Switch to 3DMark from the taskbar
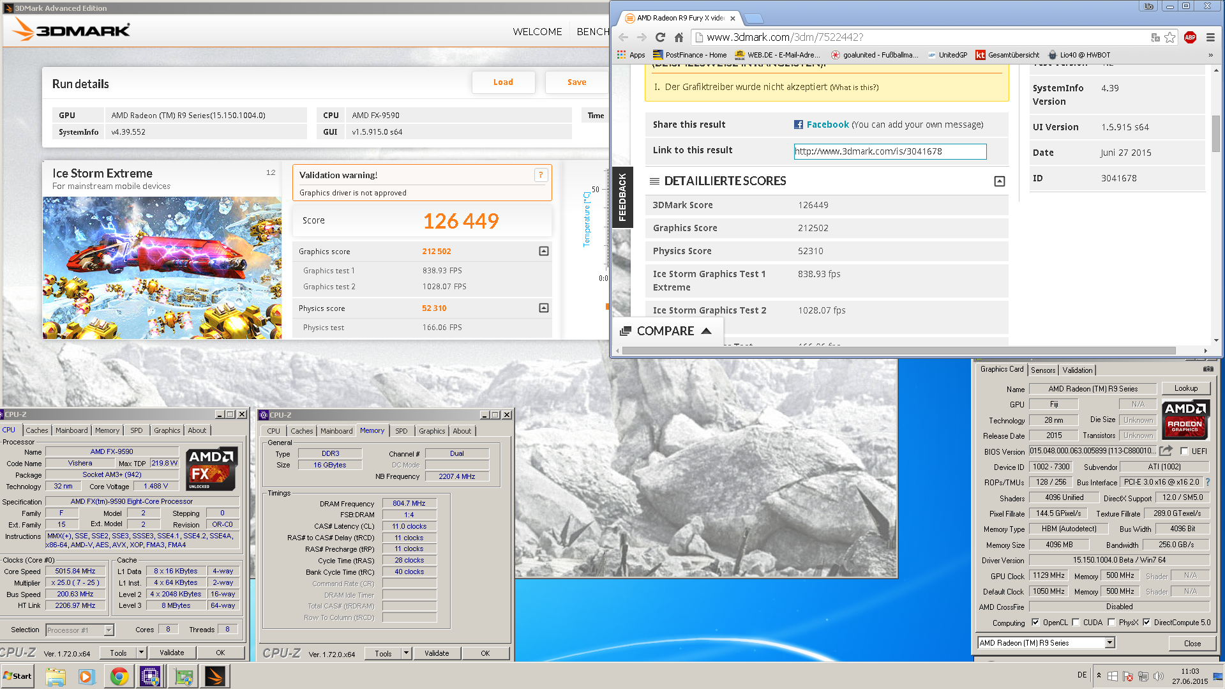This screenshot has height=689, width=1225. point(214,676)
